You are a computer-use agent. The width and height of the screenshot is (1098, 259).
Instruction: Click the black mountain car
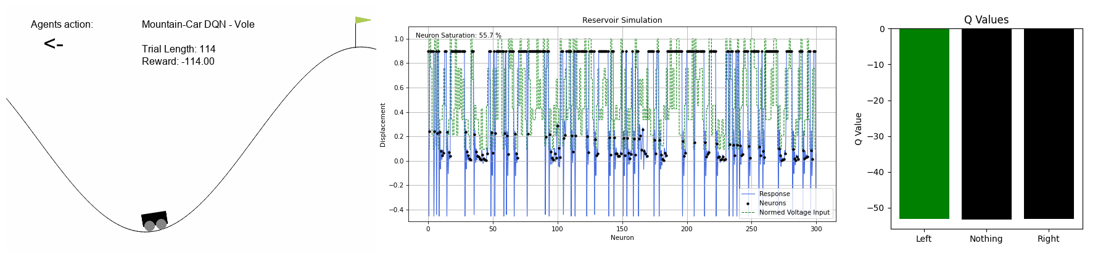155,221
